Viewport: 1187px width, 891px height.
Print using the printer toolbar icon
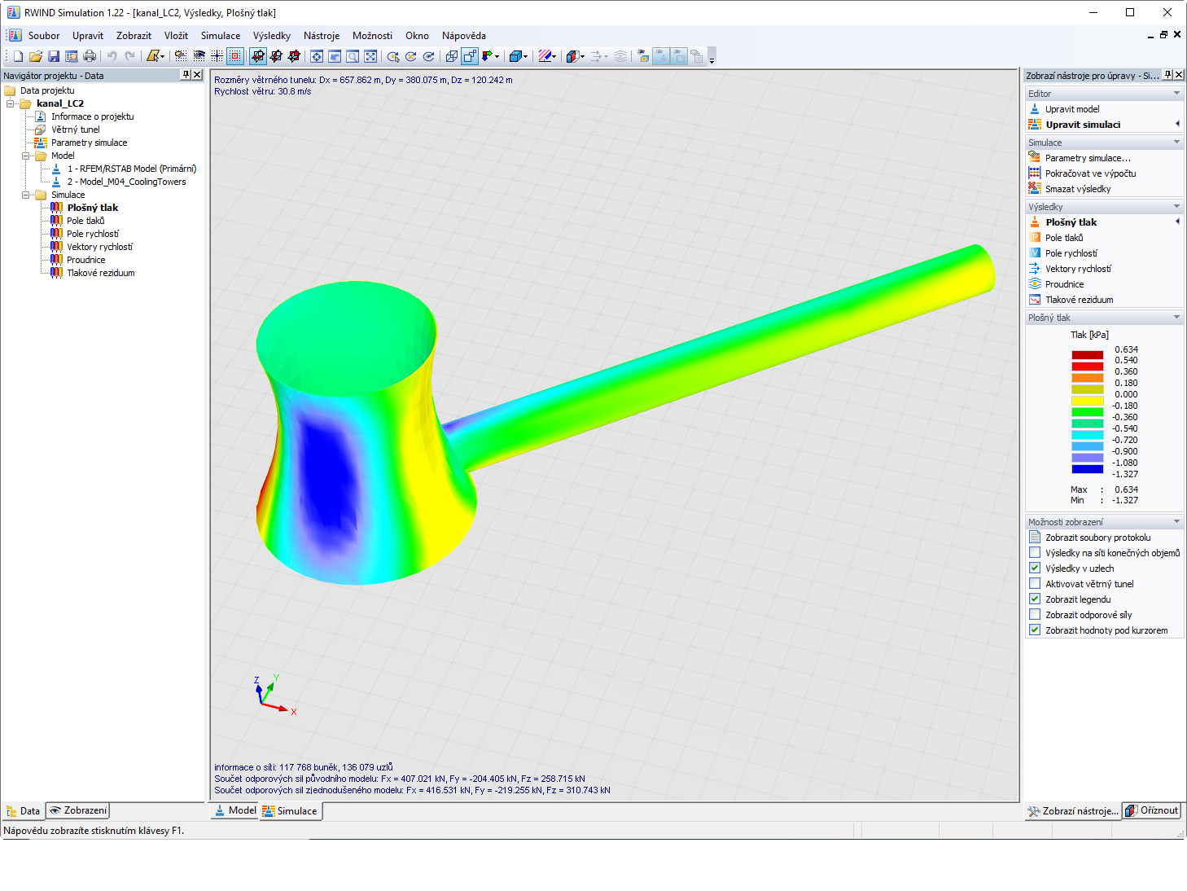click(90, 56)
